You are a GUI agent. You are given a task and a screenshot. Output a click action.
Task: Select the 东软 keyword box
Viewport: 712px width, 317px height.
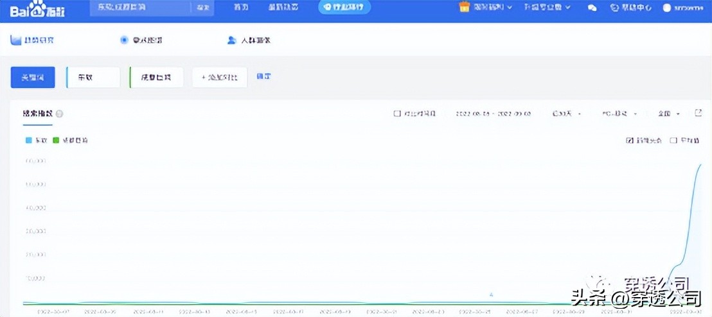click(93, 78)
